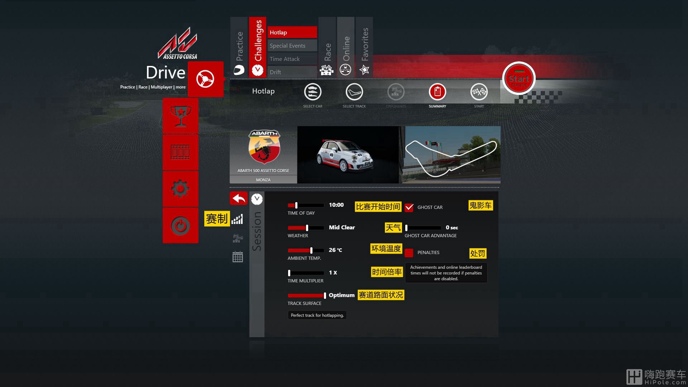
Task: Click the Mid Clear weather value
Action: [342, 228]
